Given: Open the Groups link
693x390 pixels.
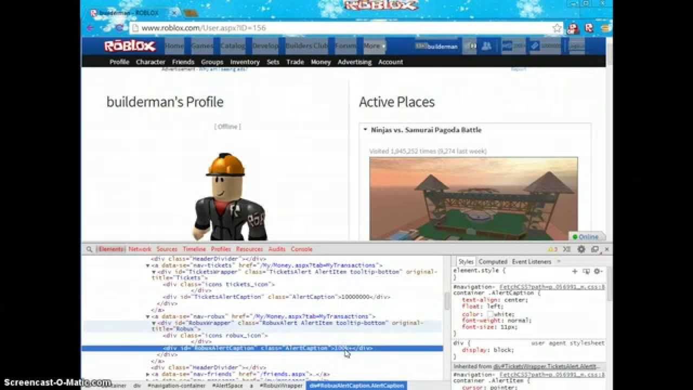Looking at the screenshot, I should (212, 62).
